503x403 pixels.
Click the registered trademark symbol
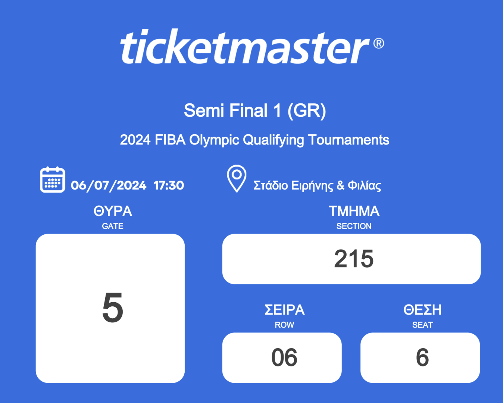(x=379, y=44)
